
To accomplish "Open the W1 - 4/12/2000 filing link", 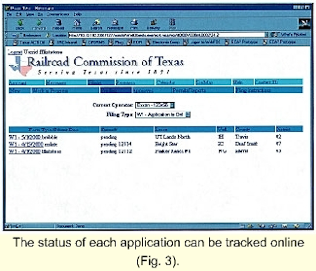I will pos(25,152).
